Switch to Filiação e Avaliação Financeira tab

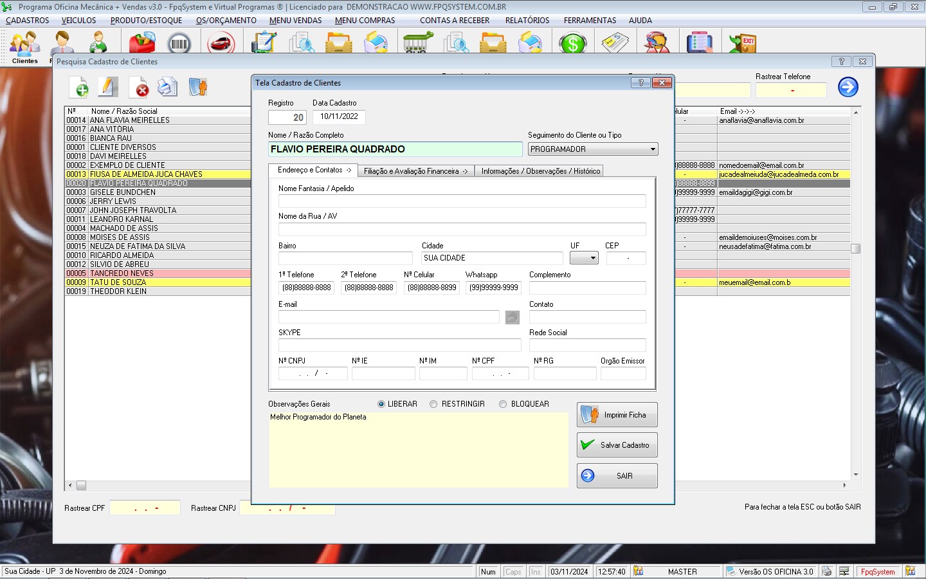tap(415, 171)
